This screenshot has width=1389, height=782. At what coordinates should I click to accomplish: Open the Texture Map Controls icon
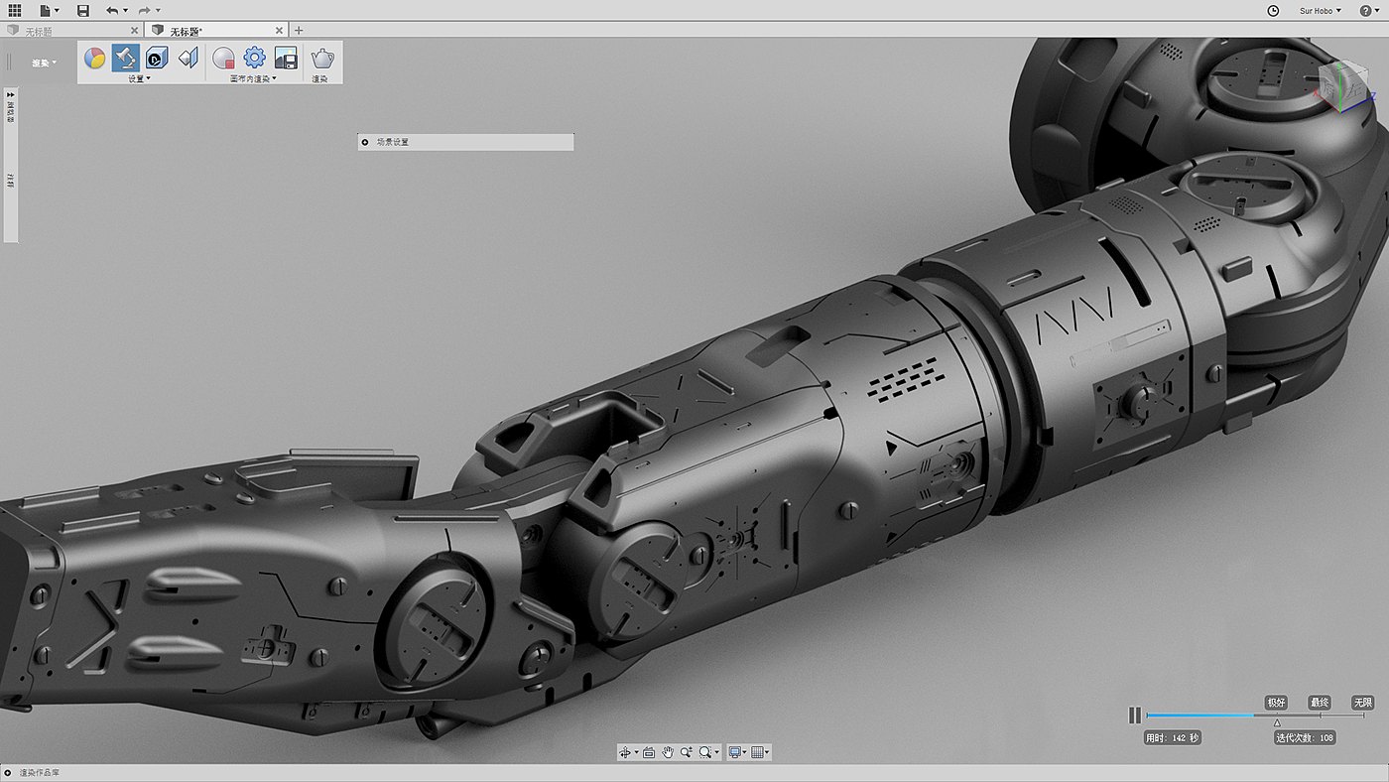pyautogui.click(x=188, y=59)
